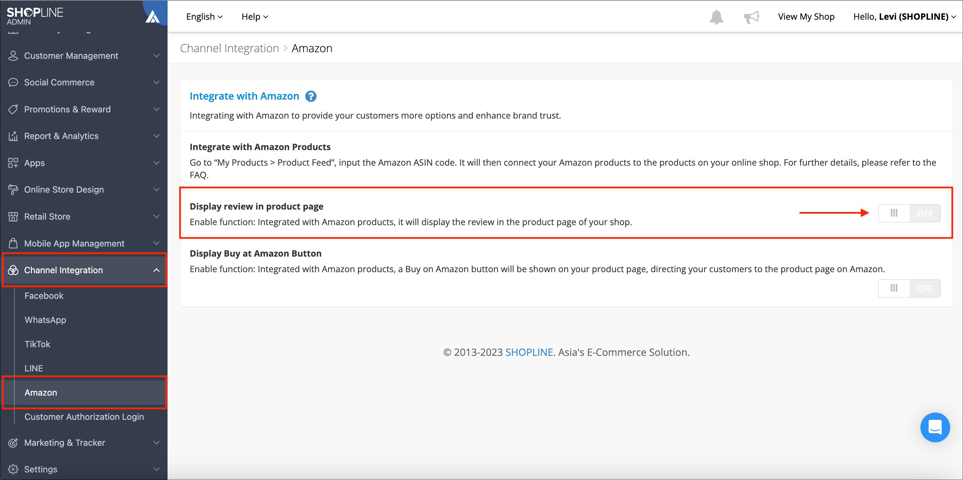Click the Amazon breadcrumb text
This screenshot has height=480, width=963.
pos(312,48)
